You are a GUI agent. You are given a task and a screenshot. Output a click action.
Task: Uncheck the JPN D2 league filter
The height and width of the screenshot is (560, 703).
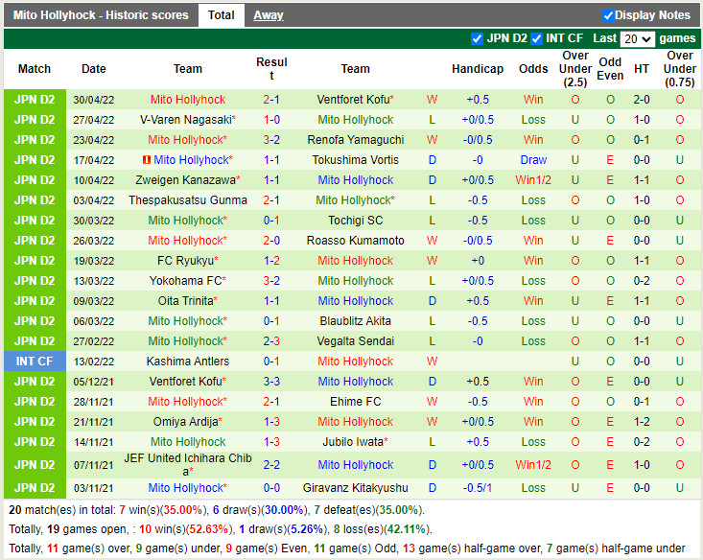click(x=477, y=39)
